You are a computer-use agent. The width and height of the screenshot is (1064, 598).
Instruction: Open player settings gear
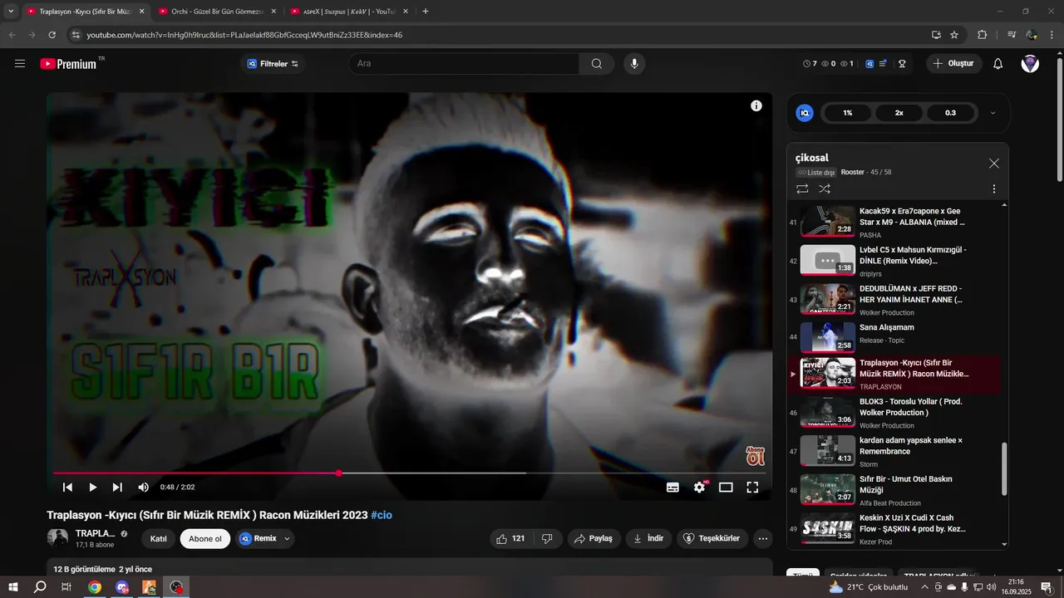pos(699,488)
